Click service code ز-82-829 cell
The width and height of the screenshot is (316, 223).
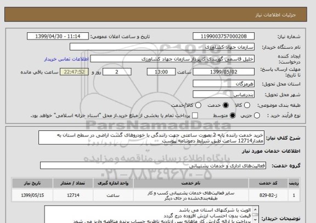tap(268, 195)
